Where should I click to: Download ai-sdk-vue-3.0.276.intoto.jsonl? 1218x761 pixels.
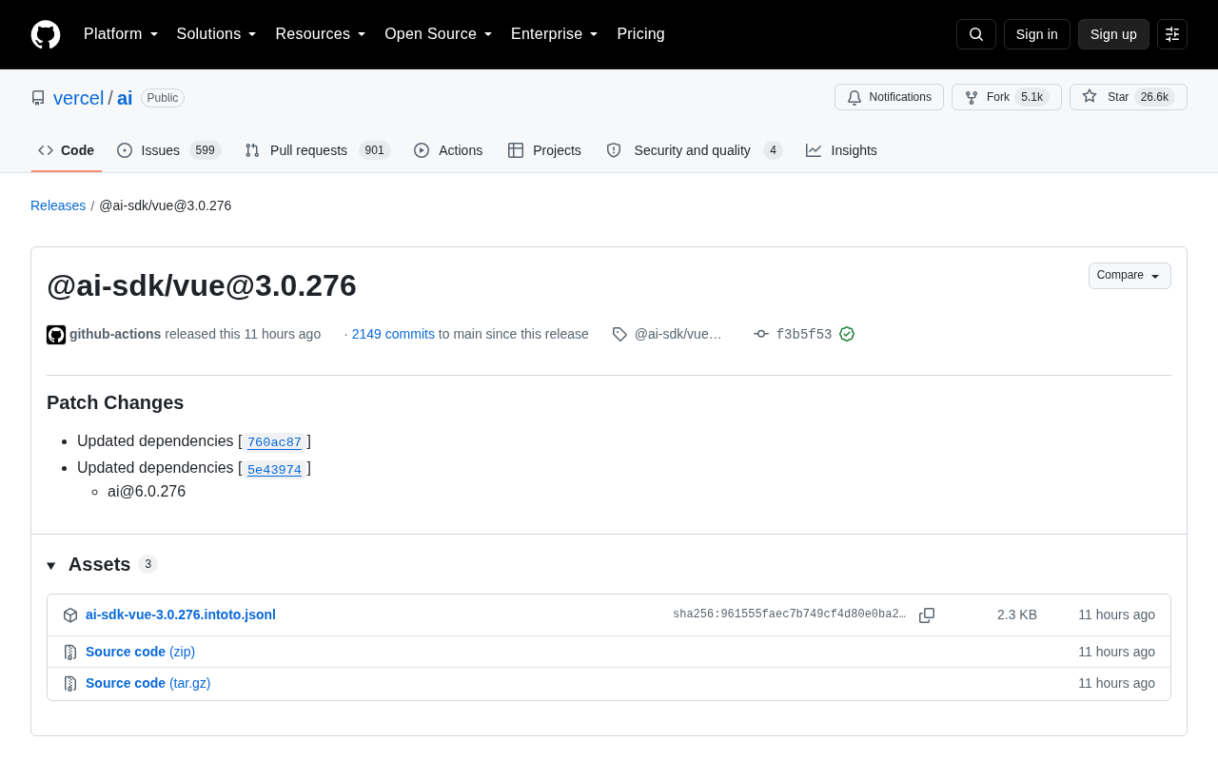tap(181, 615)
